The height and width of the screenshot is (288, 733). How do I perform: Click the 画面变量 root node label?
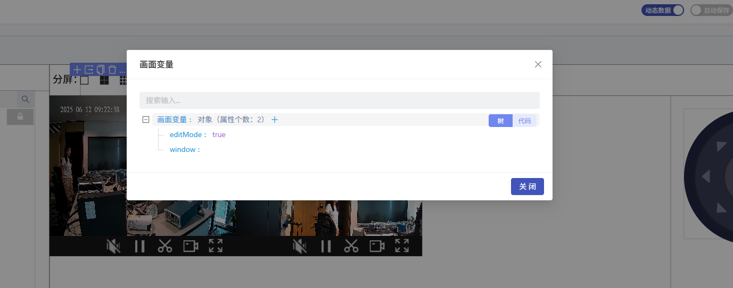coord(172,120)
